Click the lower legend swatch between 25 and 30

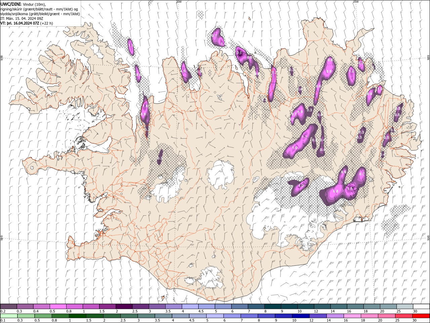pos(404,316)
